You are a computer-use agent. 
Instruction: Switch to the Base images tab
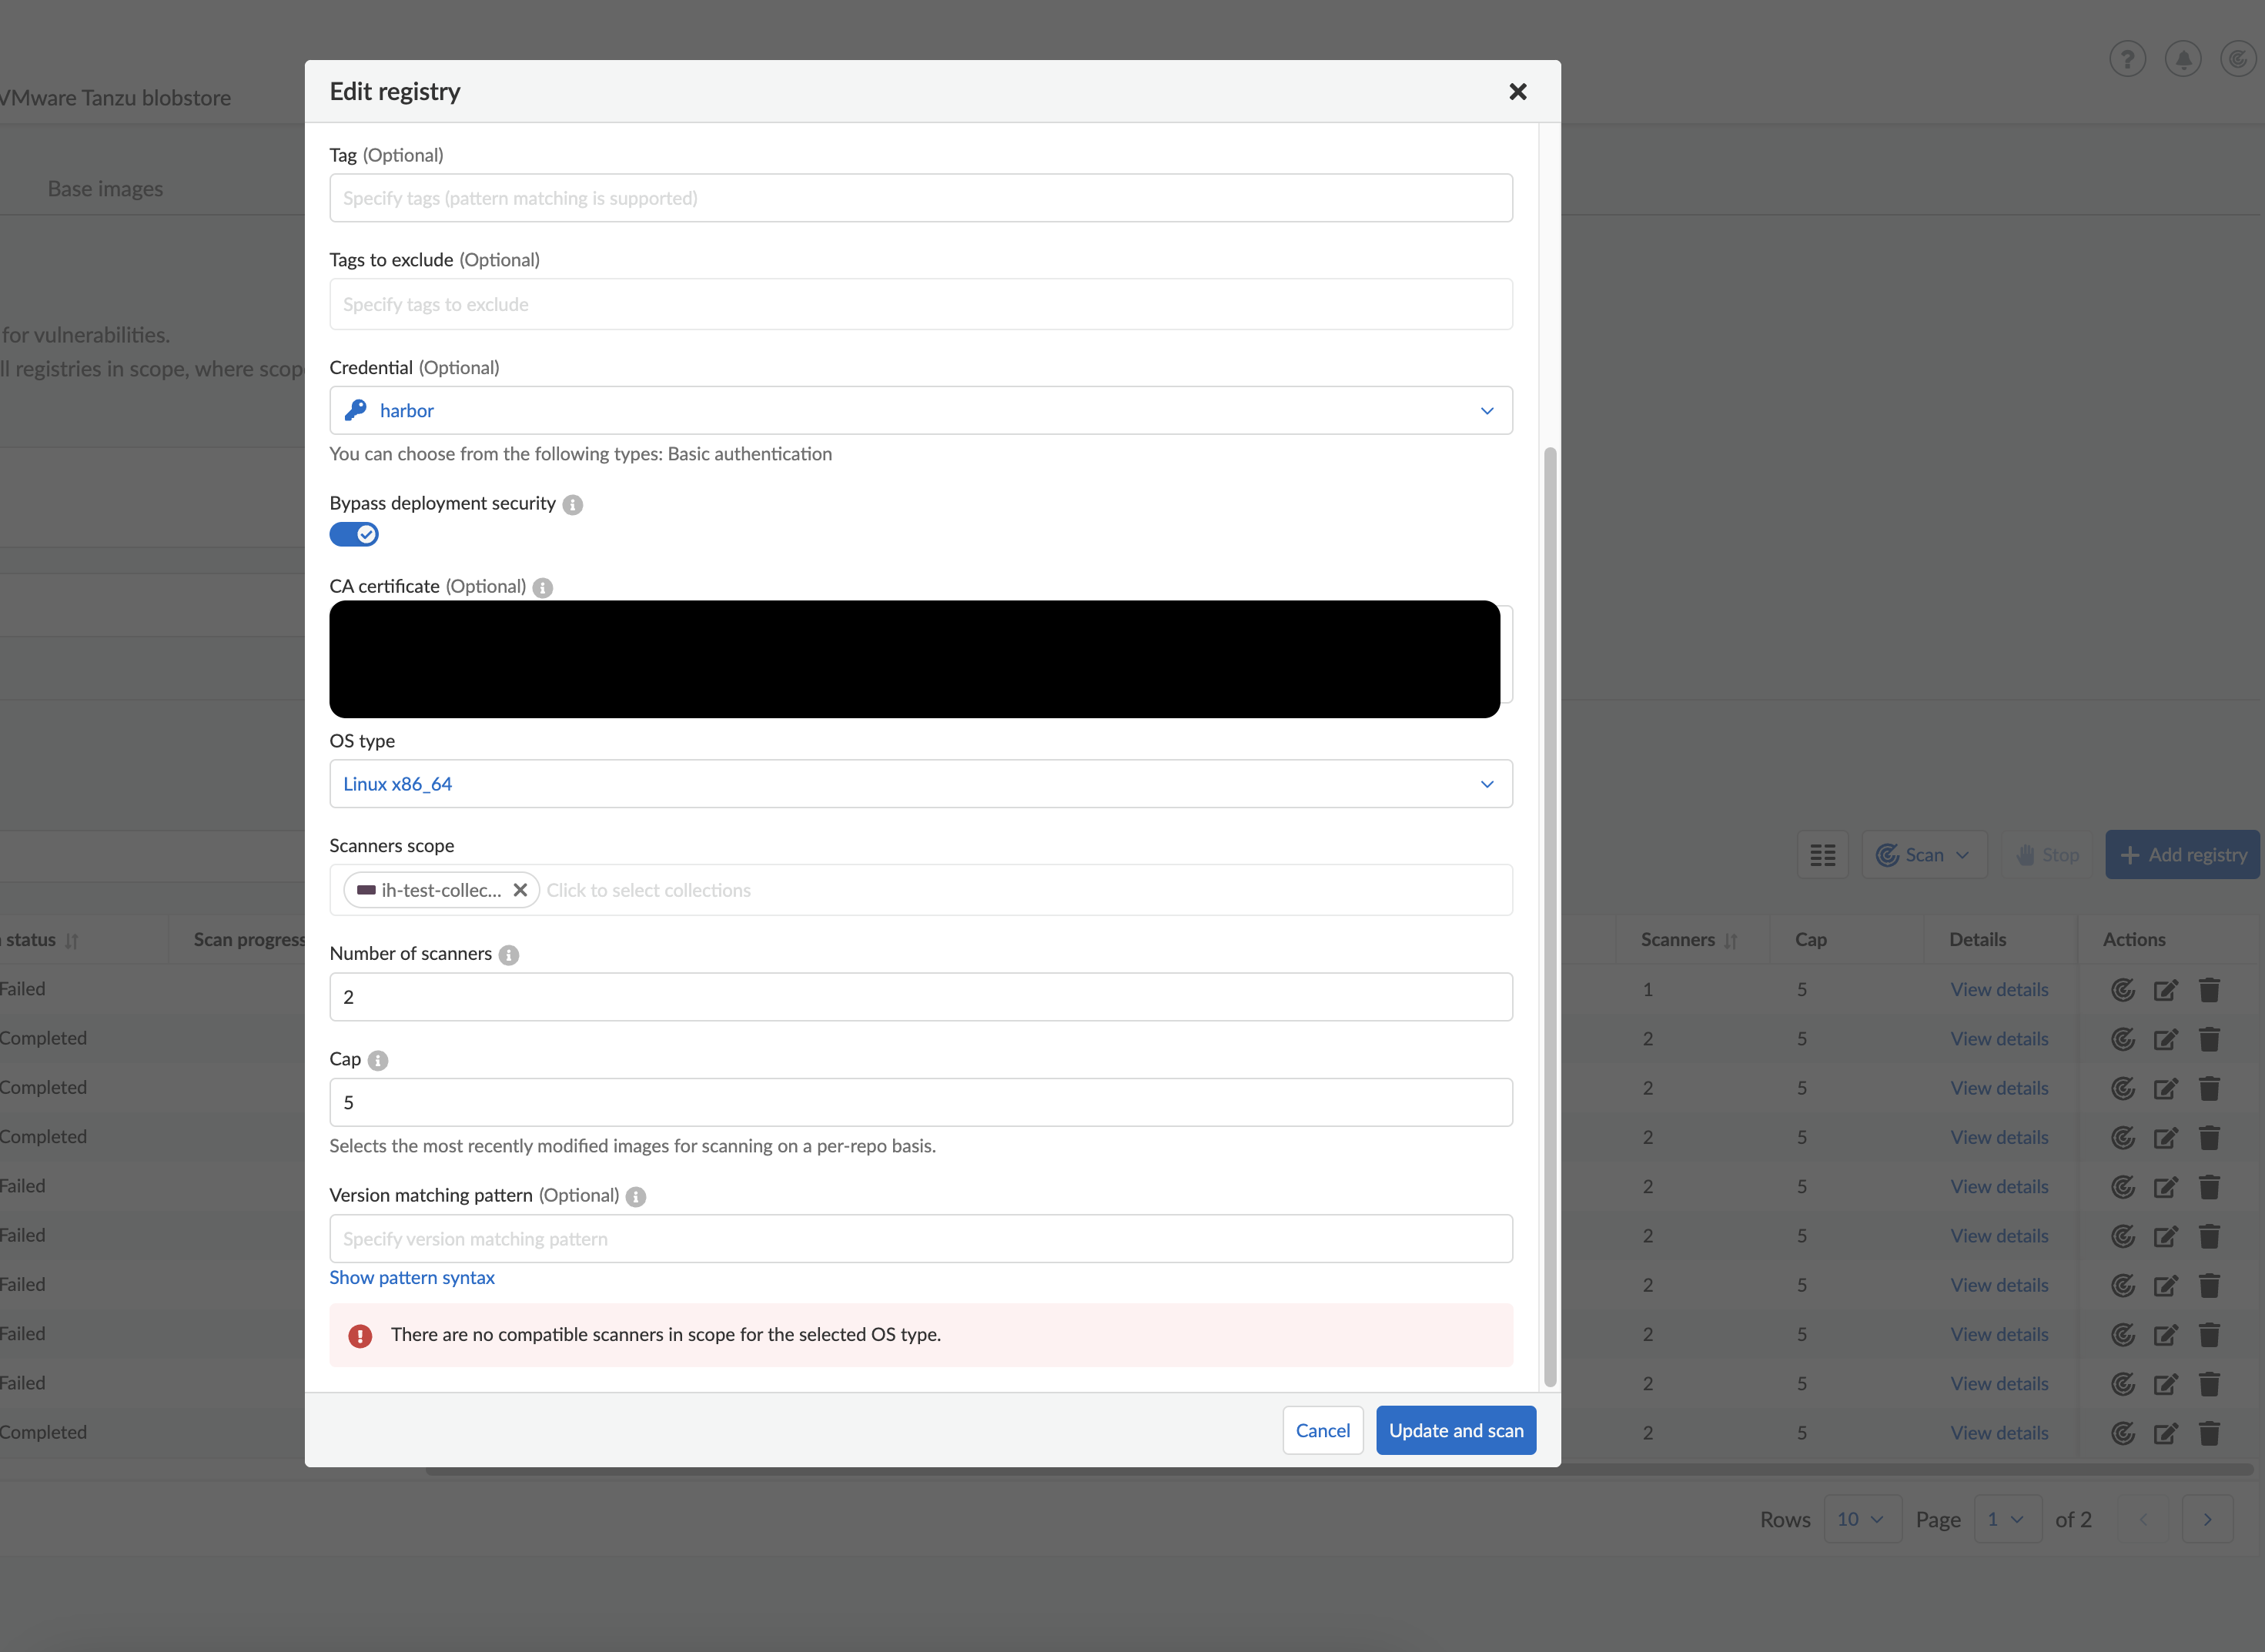coord(105,189)
